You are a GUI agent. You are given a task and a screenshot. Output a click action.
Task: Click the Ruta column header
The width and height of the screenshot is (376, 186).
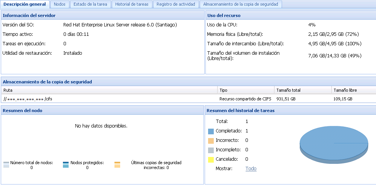pos(109,90)
